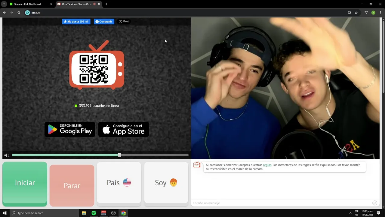Close the OmeTV Video Chat tab
The height and width of the screenshot is (217, 385).
99,4
